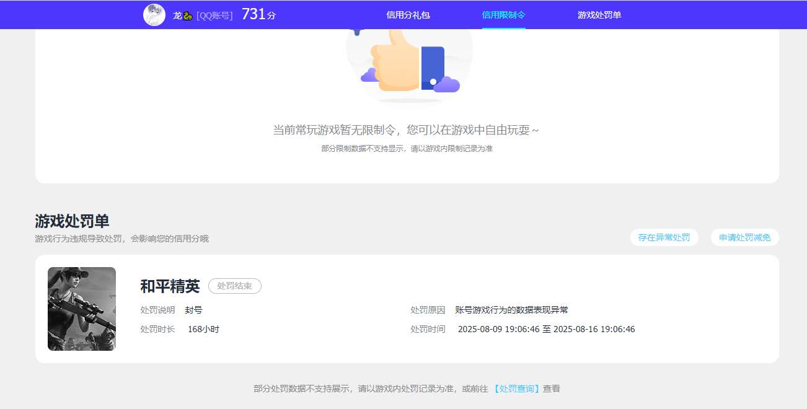Click the 和平精英 game cover thumbnail
Image resolution: width=807 pixels, height=409 pixels.
click(x=82, y=309)
